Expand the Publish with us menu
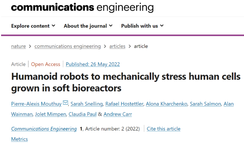Screen dimensions: 244x144 point(142,26)
